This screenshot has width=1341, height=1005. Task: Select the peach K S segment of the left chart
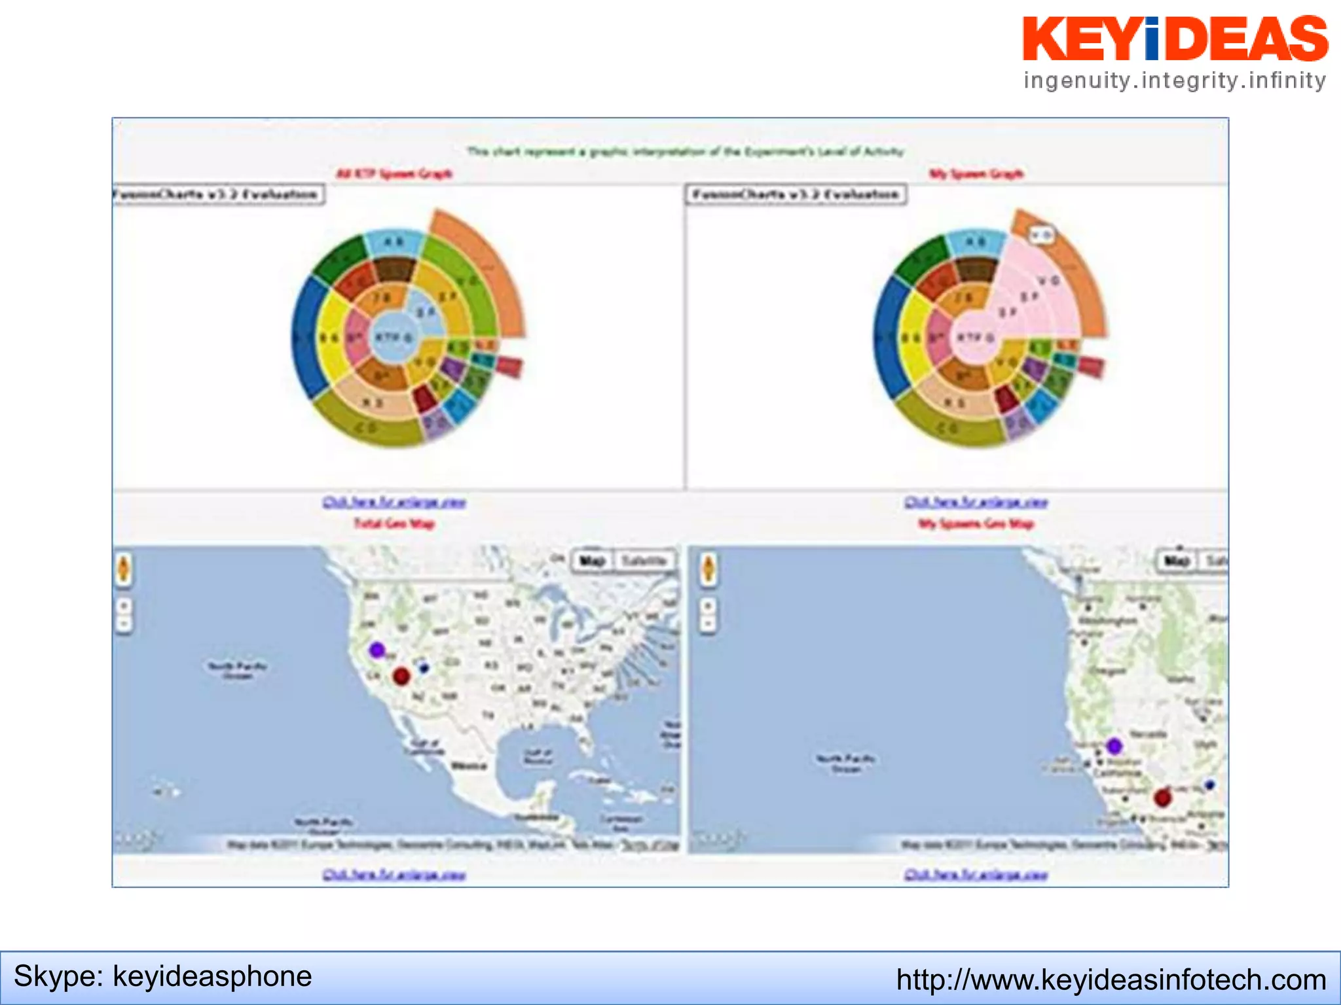click(x=375, y=402)
